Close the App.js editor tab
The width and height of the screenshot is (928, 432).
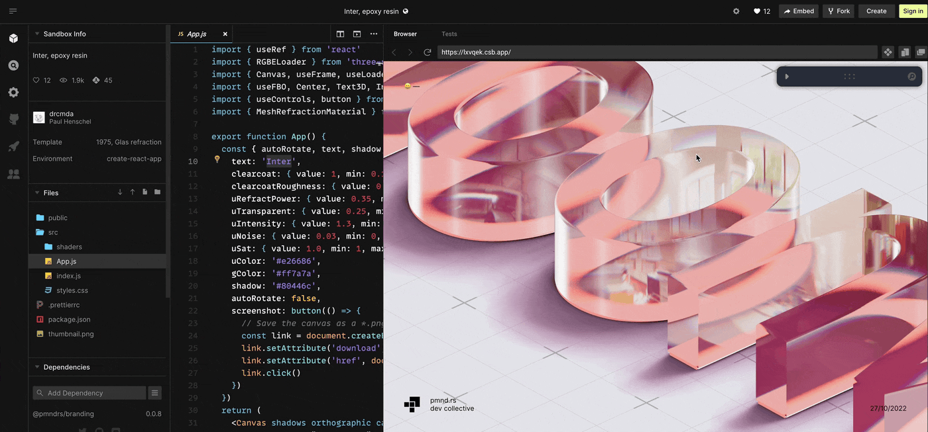225,34
